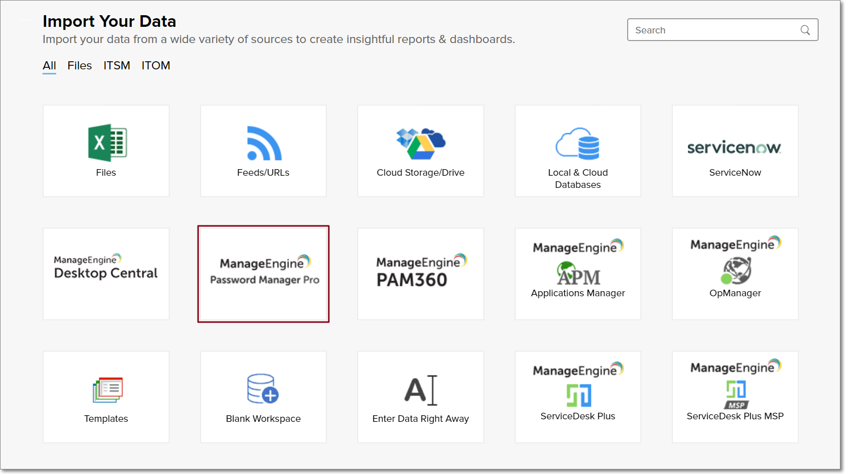The width and height of the screenshot is (845, 474).
Task: Open the ServiceDesk Plus icon
Action: [x=578, y=395]
